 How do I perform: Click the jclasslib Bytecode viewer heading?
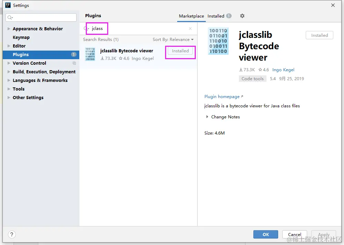click(259, 46)
